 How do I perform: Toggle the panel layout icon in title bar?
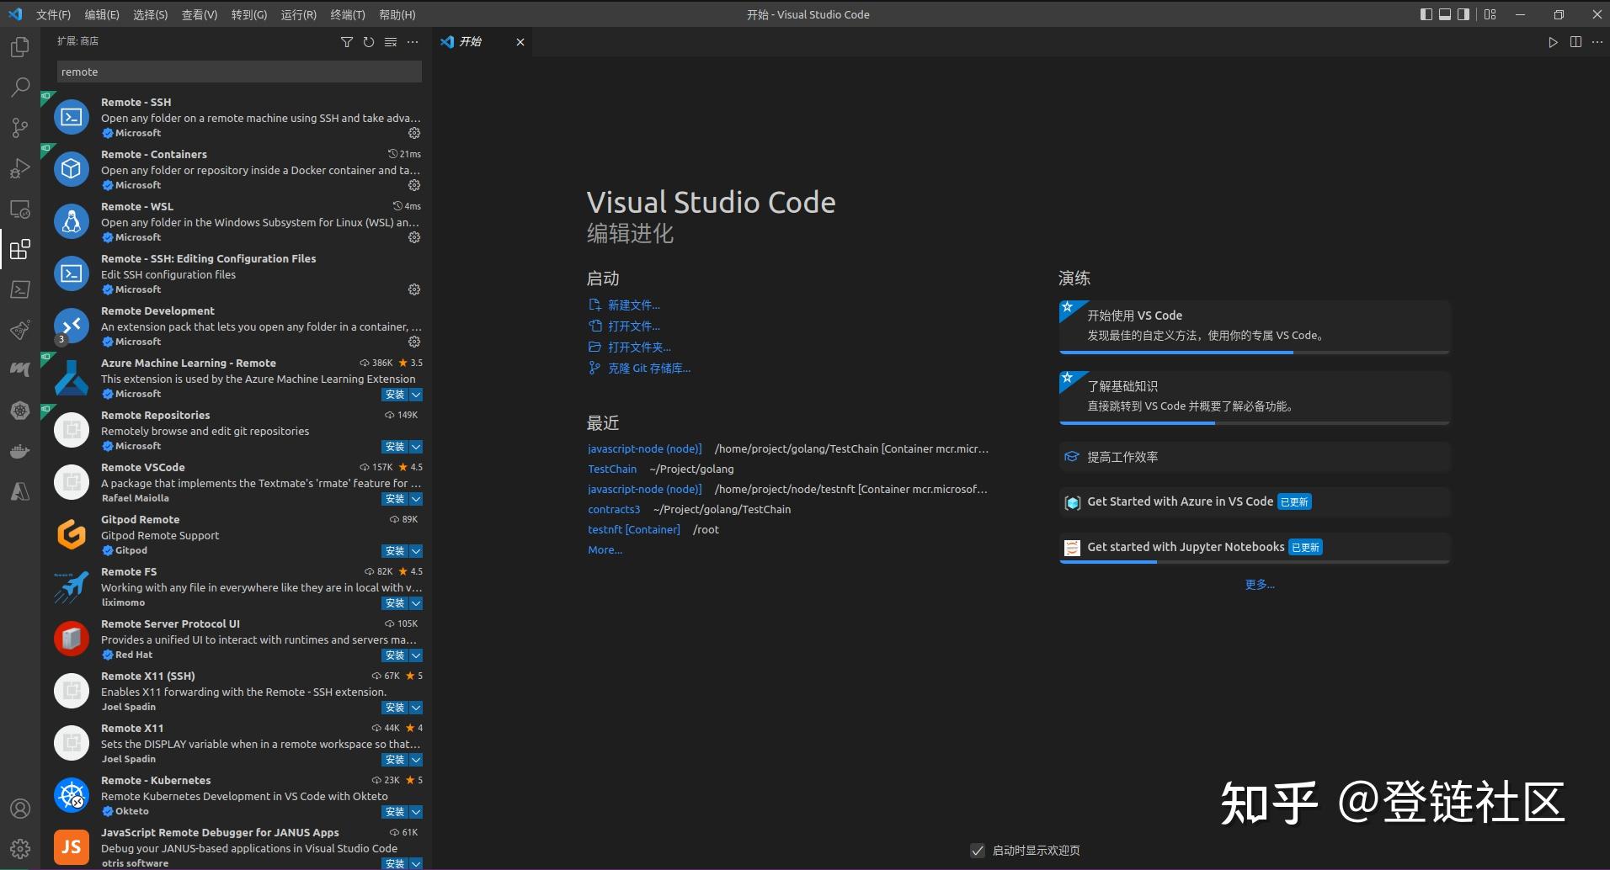click(1446, 14)
